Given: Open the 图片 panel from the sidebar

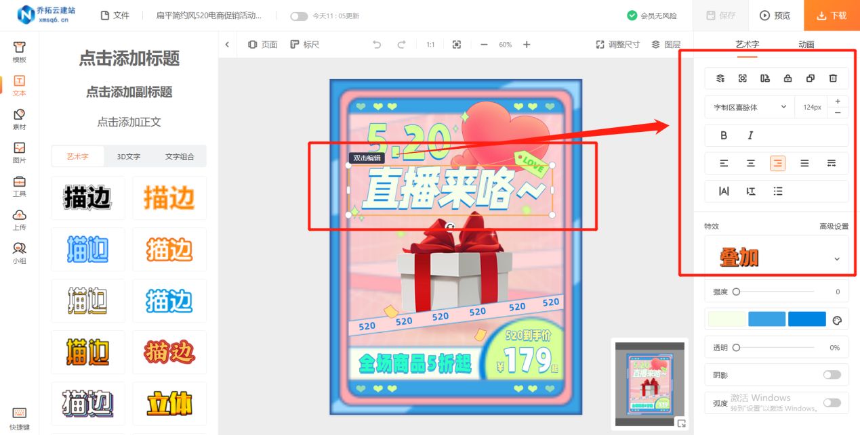Looking at the screenshot, I should (19, 152).
